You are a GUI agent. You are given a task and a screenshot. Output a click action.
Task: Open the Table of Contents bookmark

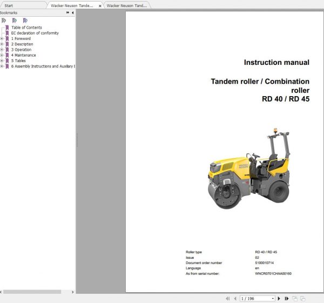(x=26, y=28)
